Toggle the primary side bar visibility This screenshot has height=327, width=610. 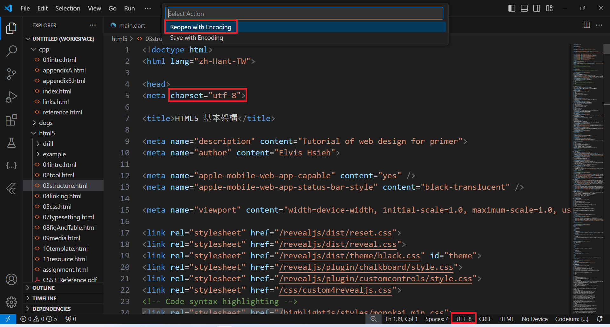[512, 8]
